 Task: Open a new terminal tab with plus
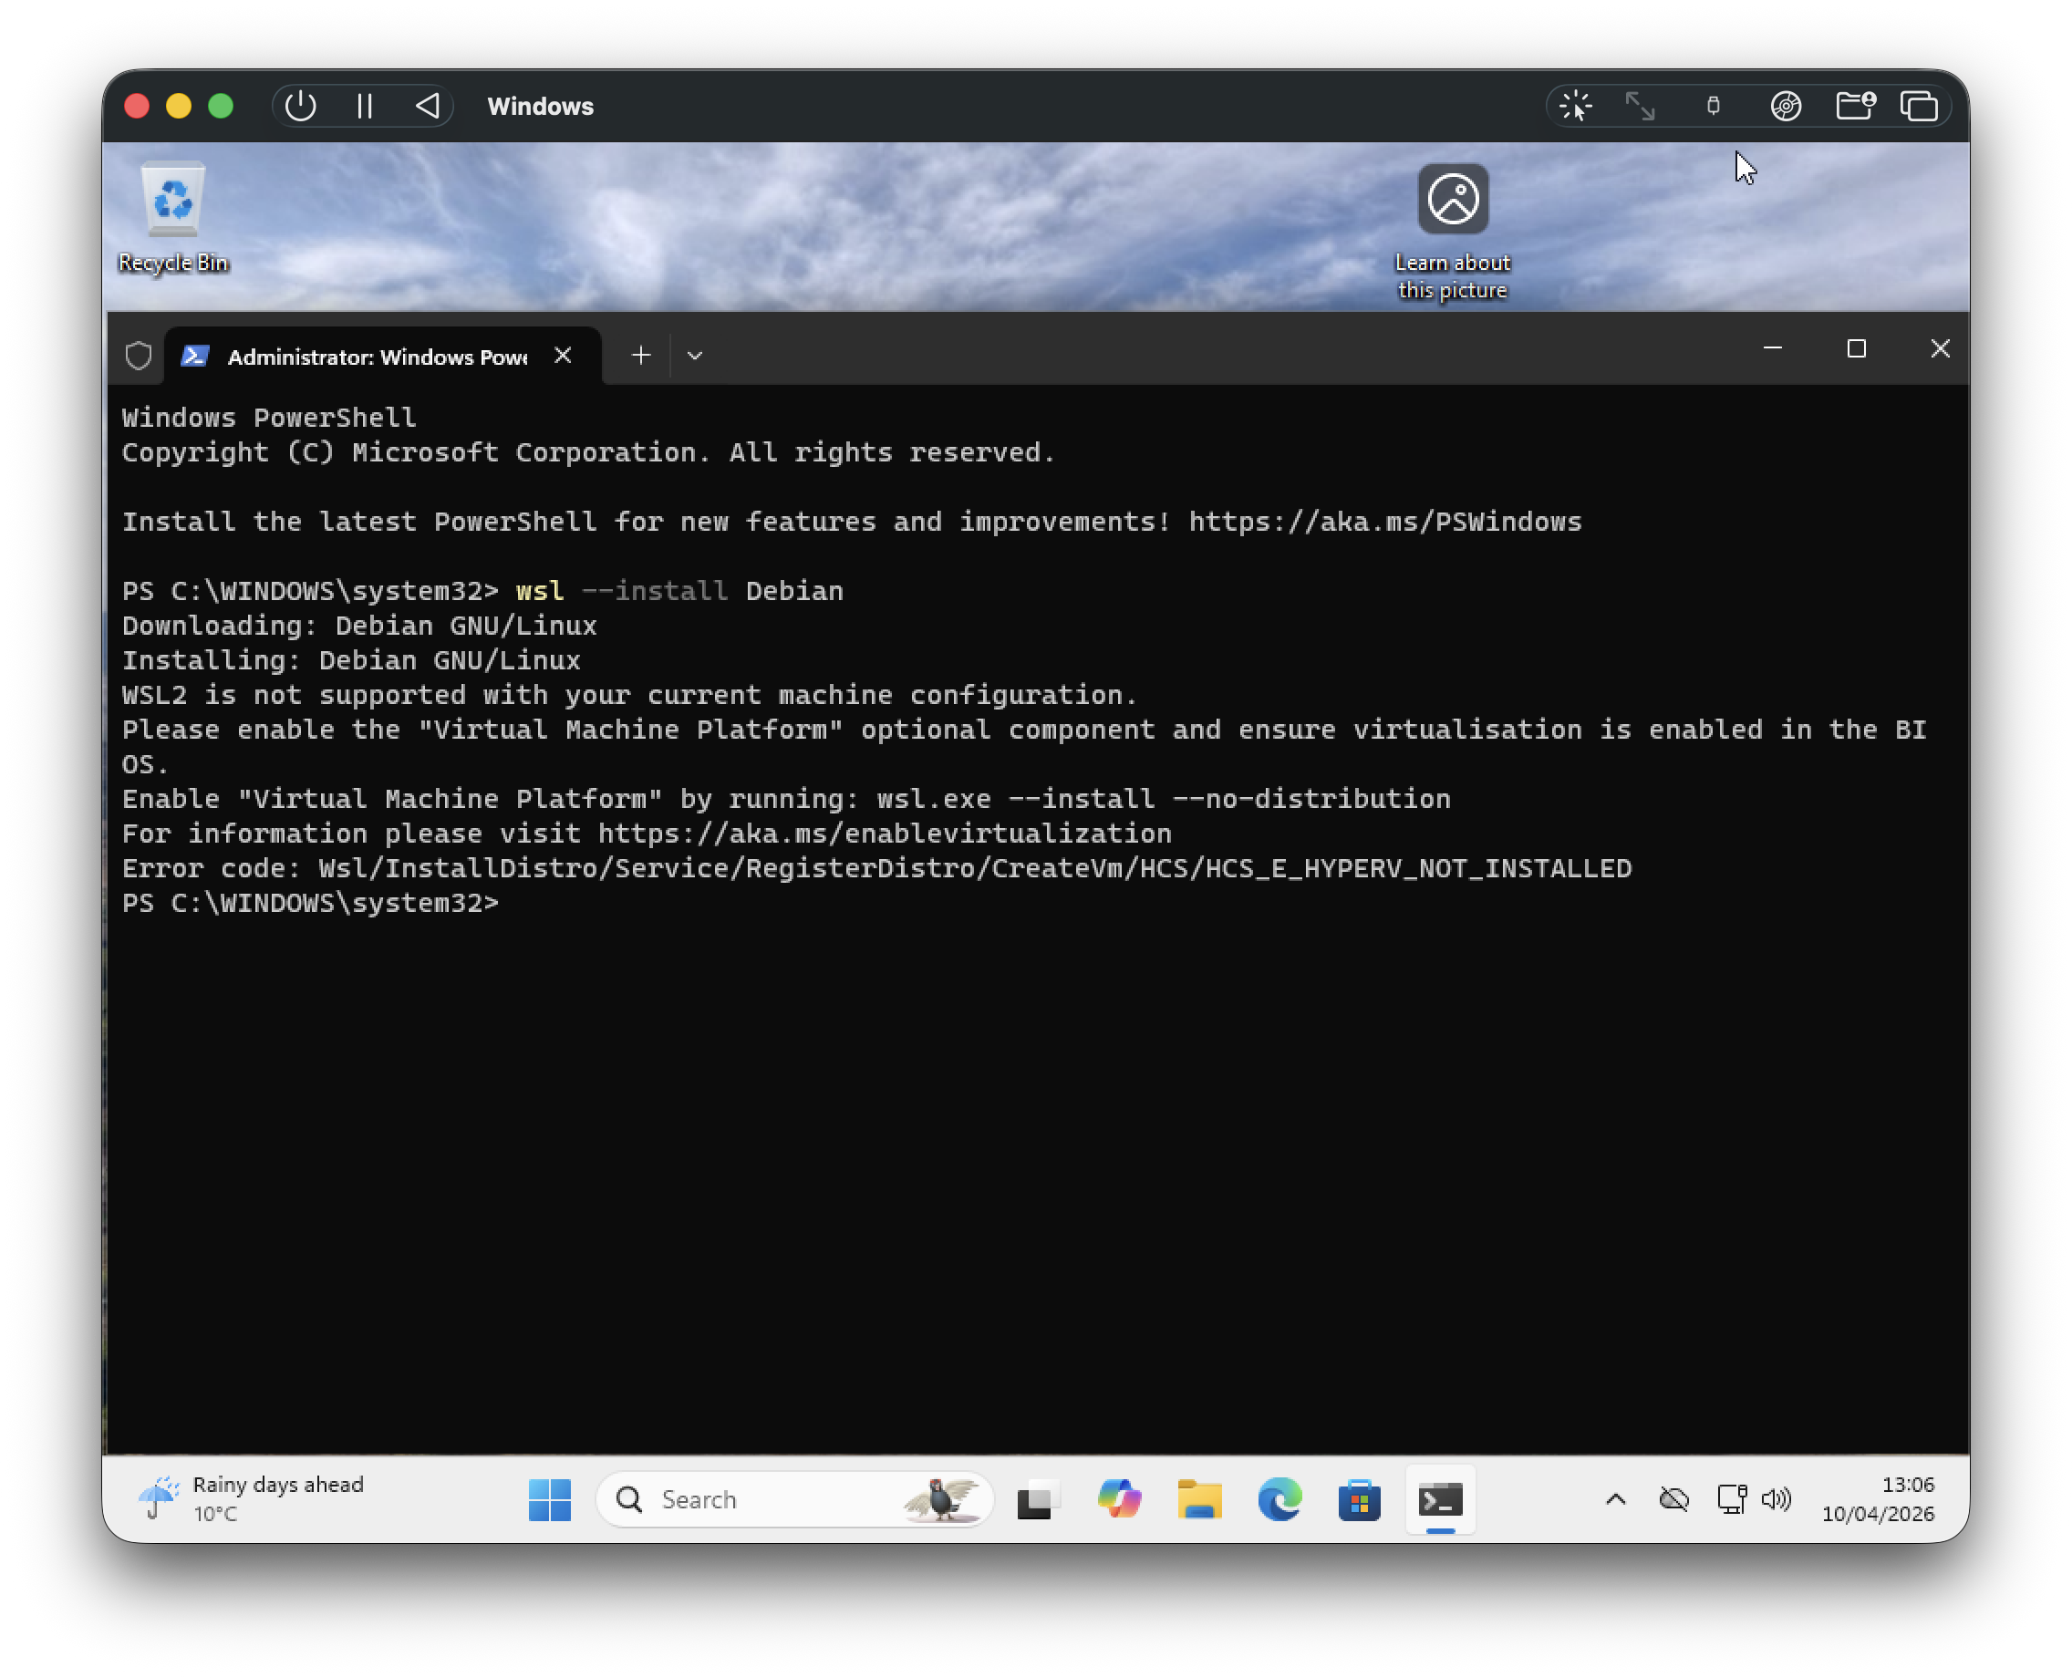pos(641,355)
